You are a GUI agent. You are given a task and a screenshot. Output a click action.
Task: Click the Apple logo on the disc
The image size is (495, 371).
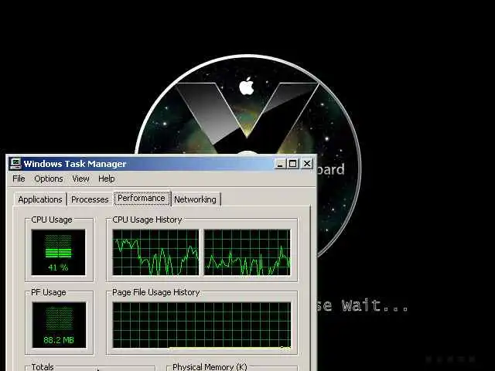click(x=247, y=86)
